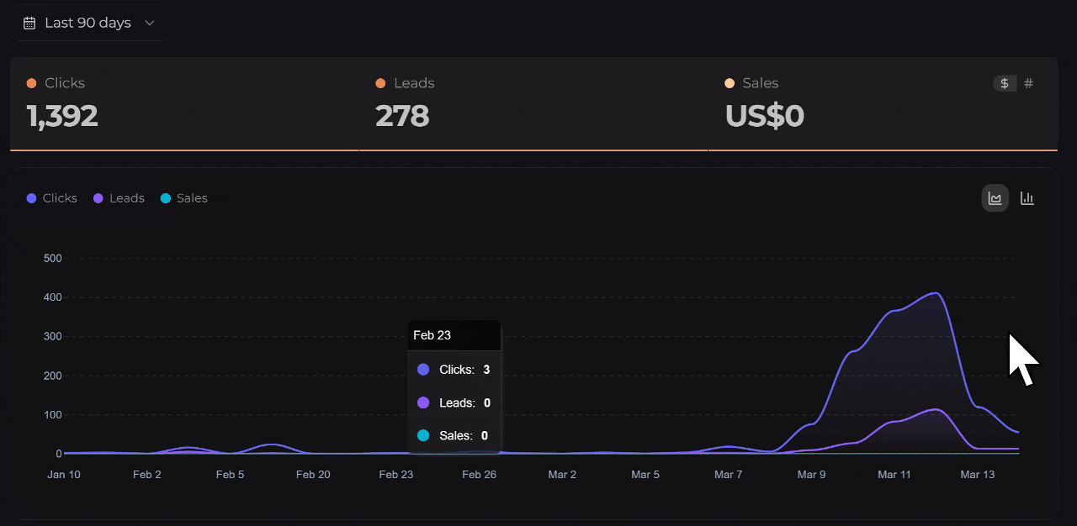This screenshot has width=1077, height=526.
Task: Toggle Sales display to dollar amount
Action: point(1005,83)
